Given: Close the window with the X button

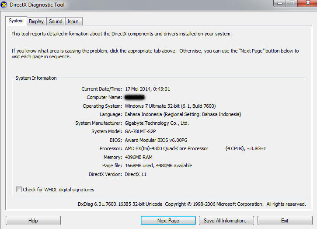Looking at the screenshot, I should pyautogui.click(x=308, y=3).
